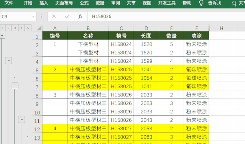Open the 插入 ribbon tab

point(44,3)
